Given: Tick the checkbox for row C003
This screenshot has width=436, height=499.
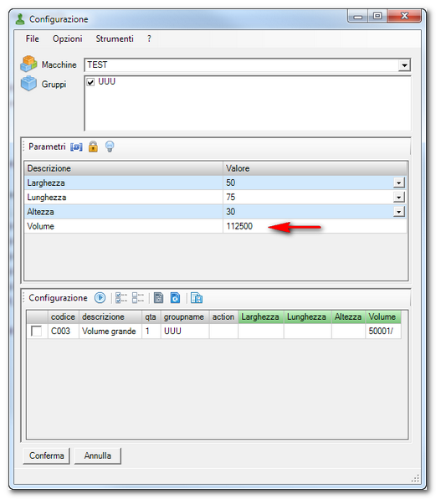Looking at the screenshot, I should click(36, 332).
